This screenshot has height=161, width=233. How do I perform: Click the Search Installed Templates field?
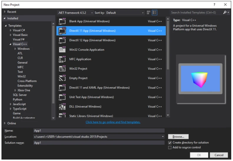[196, 12]
